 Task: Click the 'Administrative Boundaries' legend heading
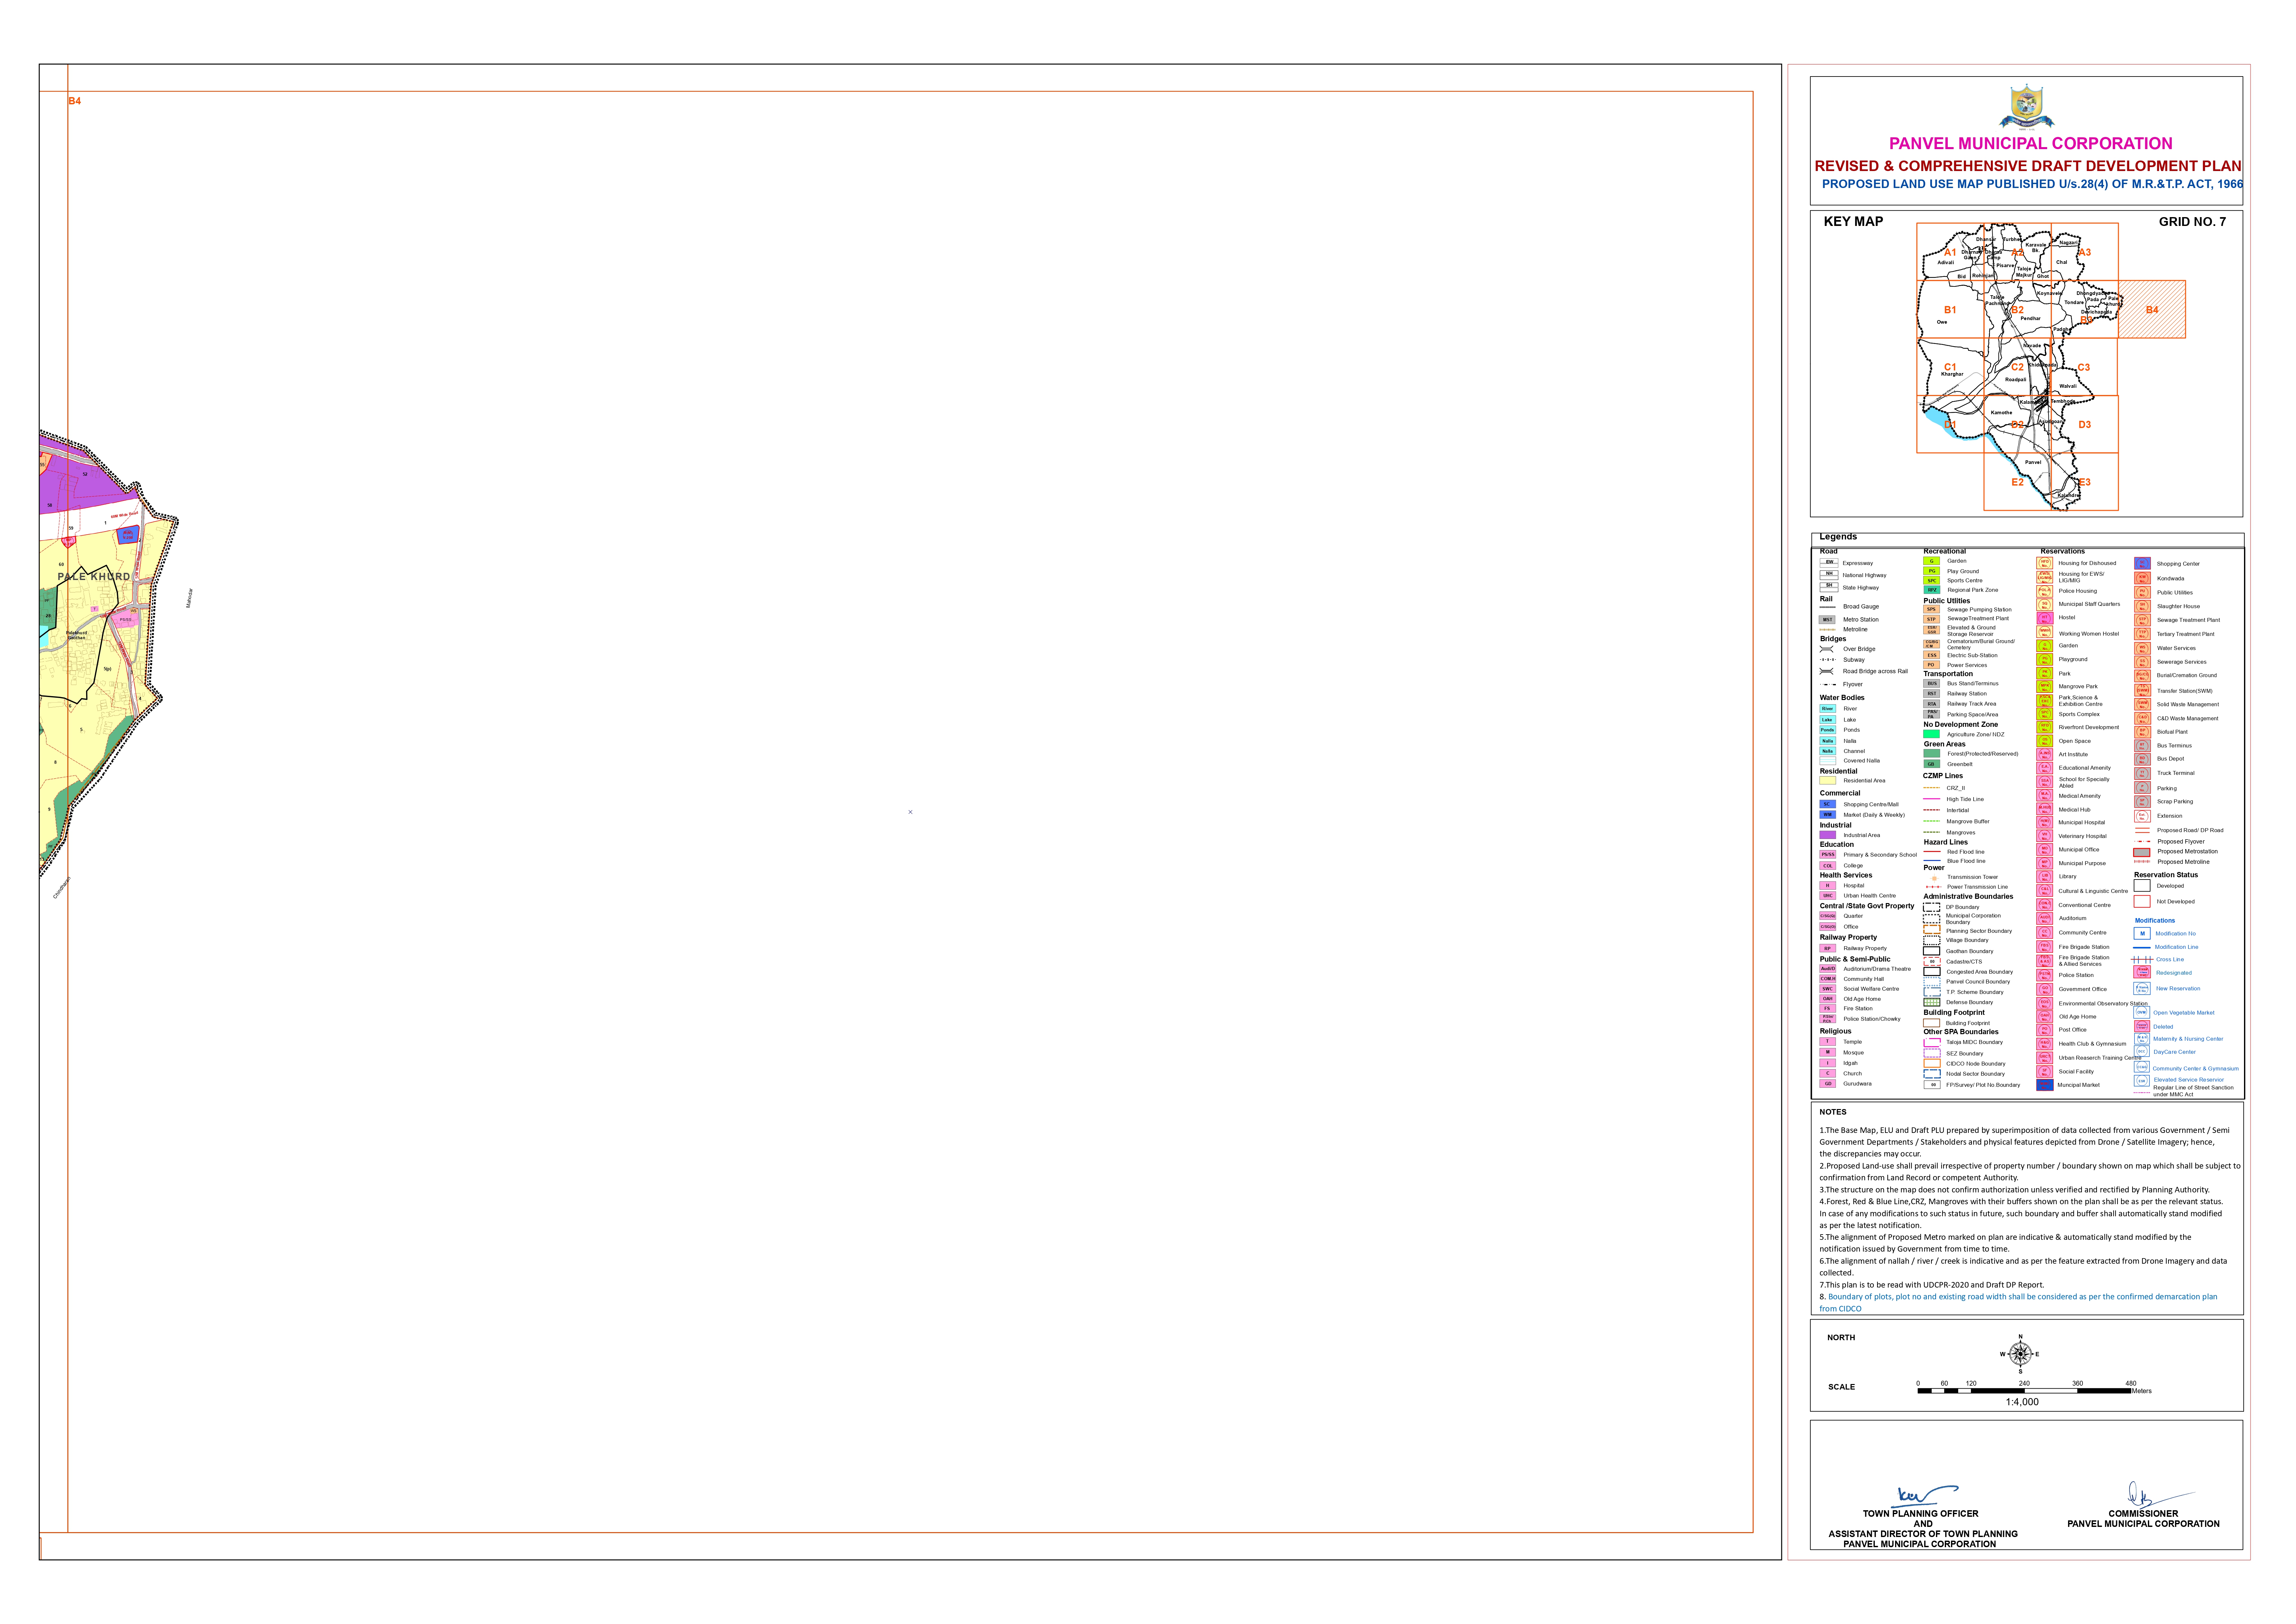point(1968,897)
